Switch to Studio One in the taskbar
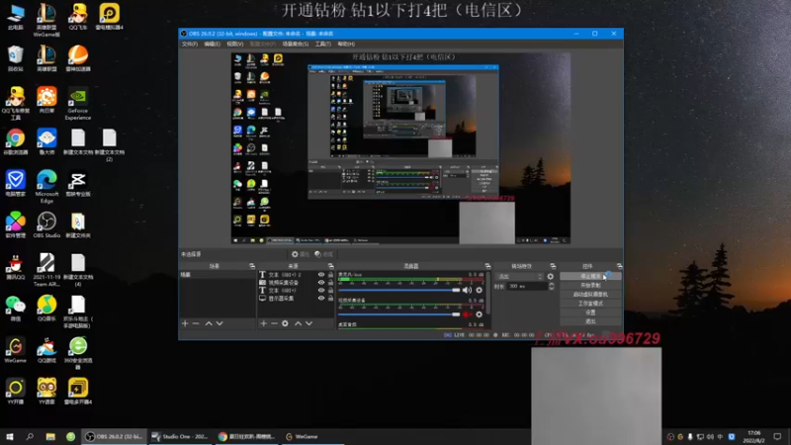The width and height of the screenshot is (791, 445). click(180, 436)
